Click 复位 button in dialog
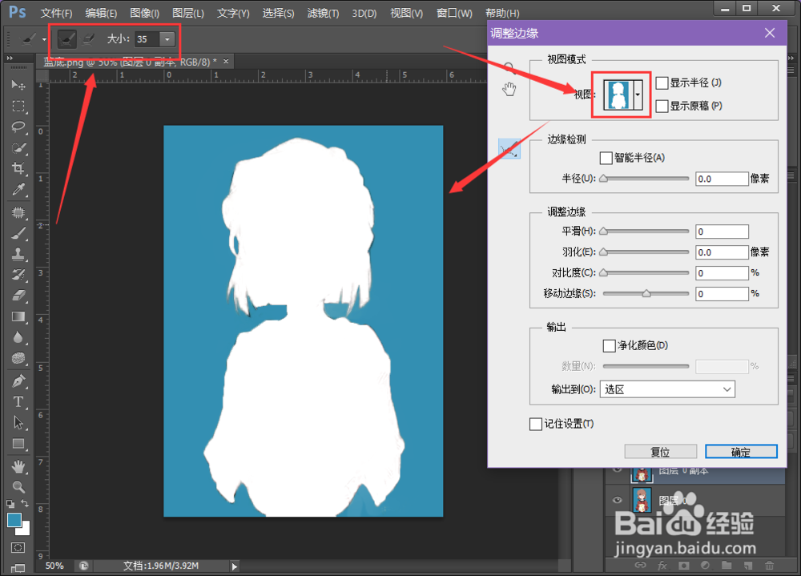 coord(660,452)
